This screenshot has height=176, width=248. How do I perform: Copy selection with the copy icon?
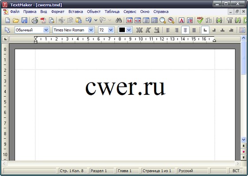70,20
